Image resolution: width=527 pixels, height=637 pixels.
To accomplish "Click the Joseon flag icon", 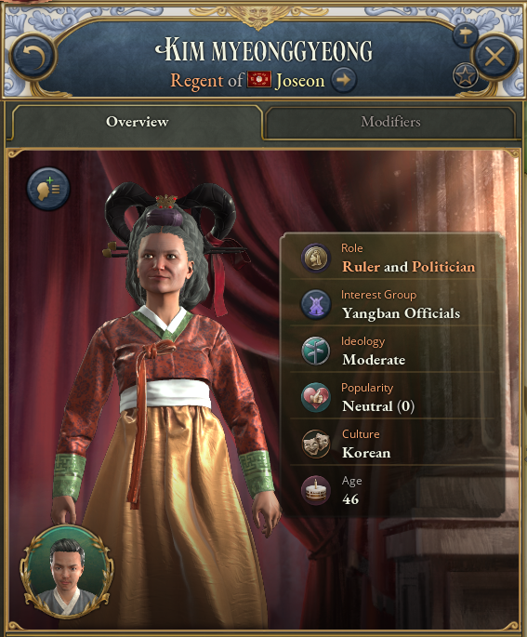I will tap(259, 80).
